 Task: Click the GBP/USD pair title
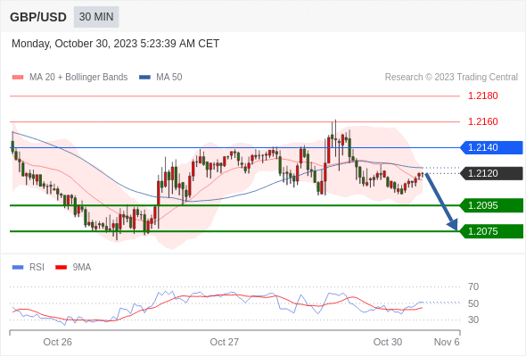click(x=38, y=17)
